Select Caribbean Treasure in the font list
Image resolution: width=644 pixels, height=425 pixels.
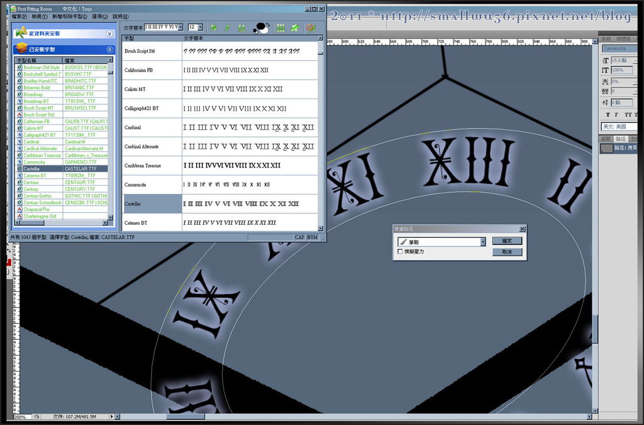pyautogui.click(x=62, y=155)
